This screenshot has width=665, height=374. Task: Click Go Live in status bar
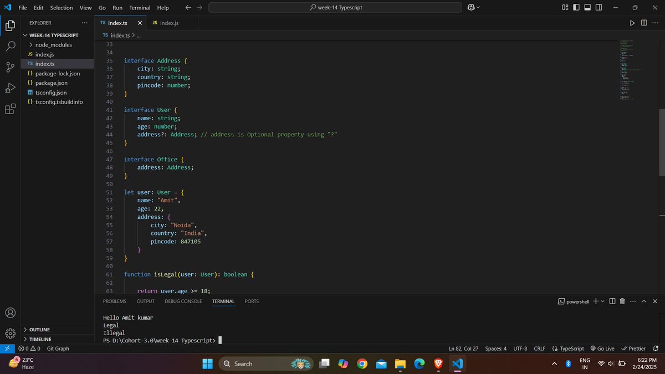pyautogui.click(x=602, y=349)
